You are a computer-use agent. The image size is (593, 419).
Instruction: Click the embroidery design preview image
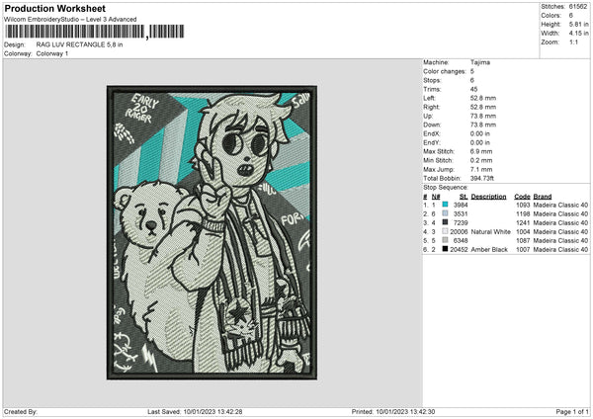212,232
